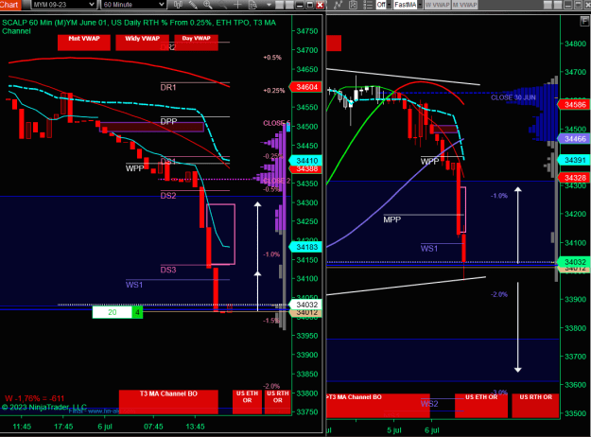The width and height of the screenshot is (591, 437).
Task: Toggle the Day VWAP red button
Action: tap(196, 43)
